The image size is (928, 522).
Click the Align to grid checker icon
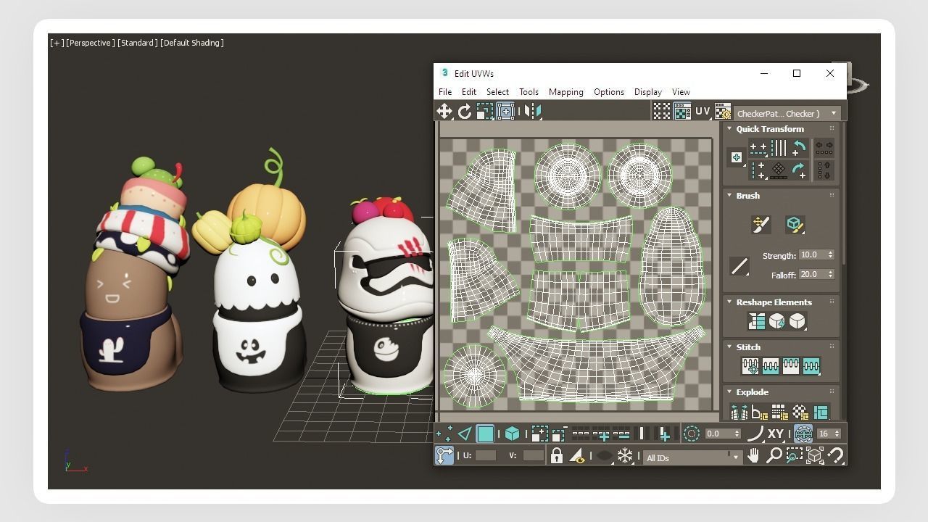778,170
